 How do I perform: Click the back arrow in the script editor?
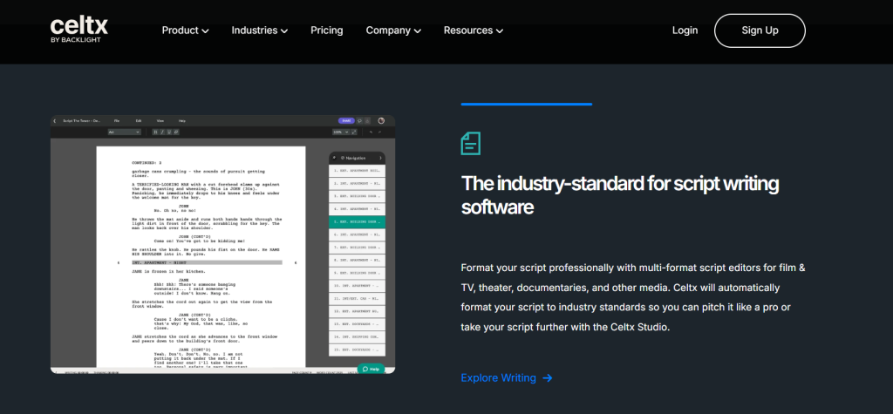click(x=55, y=120)
